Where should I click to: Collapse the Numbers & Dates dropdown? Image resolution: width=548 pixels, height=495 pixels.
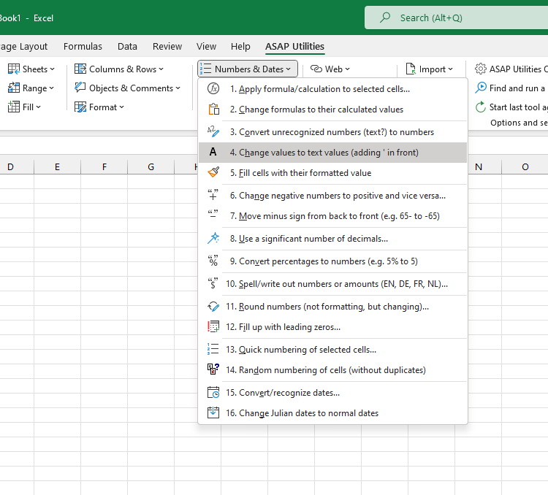point(248,69)
